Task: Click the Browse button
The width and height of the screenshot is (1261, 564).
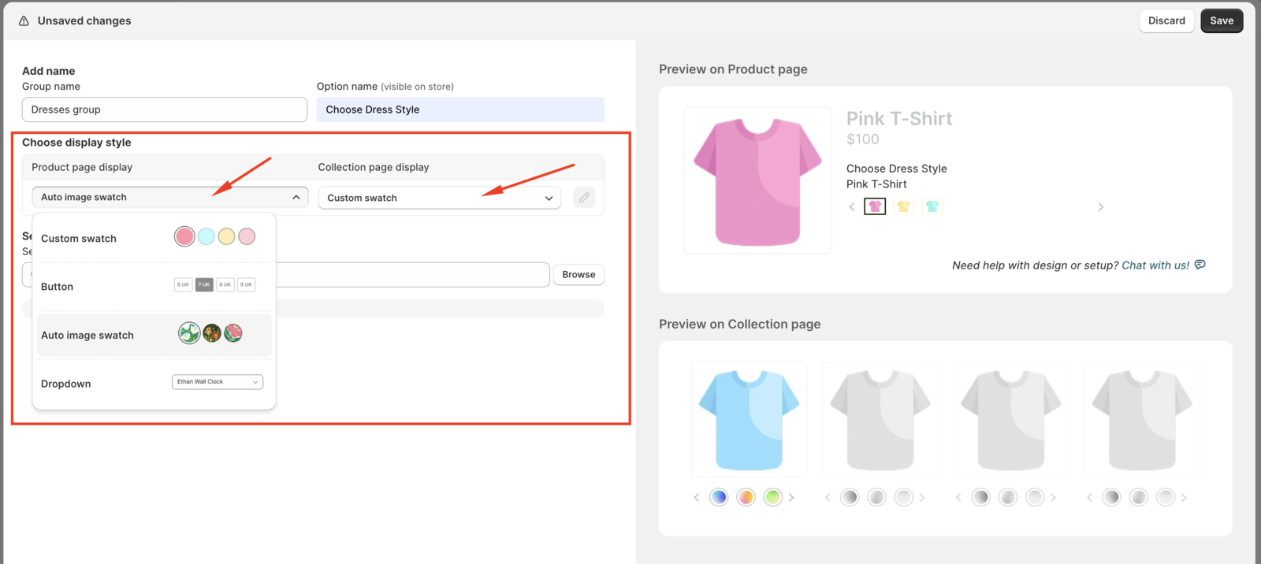Action: (578, 274)
